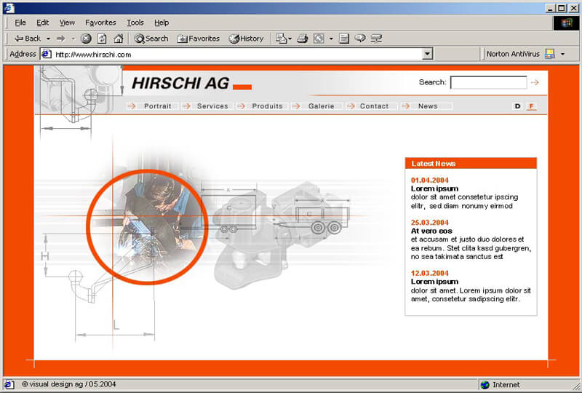Image resolution: width=582 pixels, height=393 pixels.
Task: Open the Forward history dropdown arrow
Action: tap(73, 39)
